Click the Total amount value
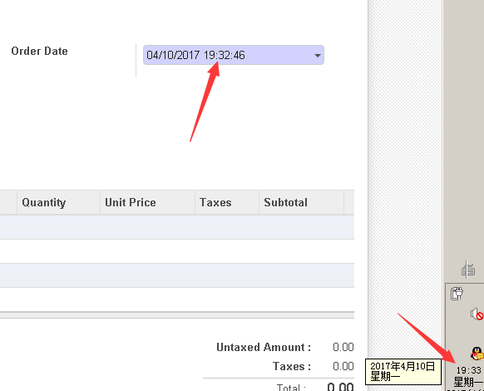This screenshot has height=391, width=484. click(x=340, y=387)
